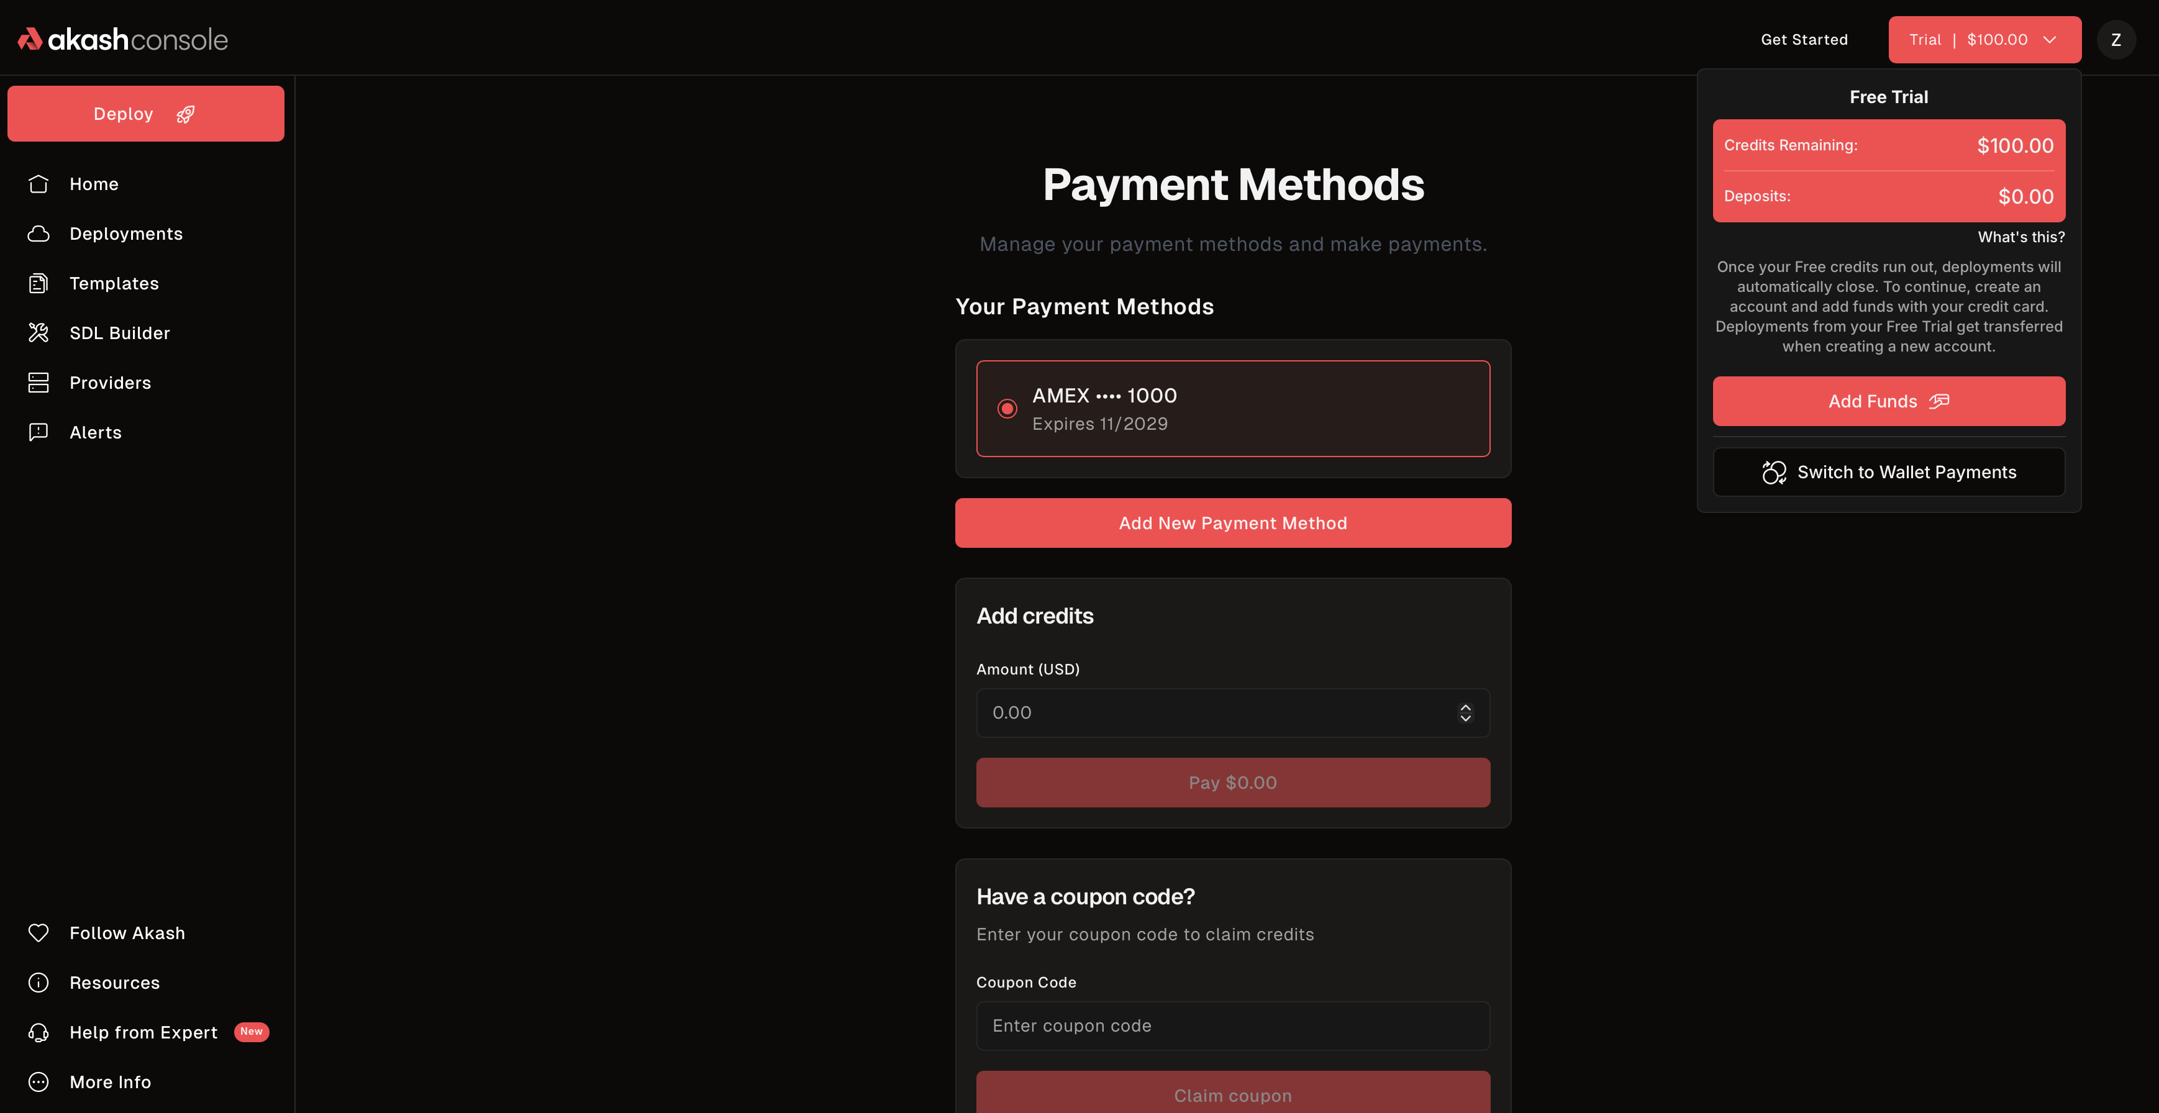2159x1113 pixels.
Task: Open the Help from Expert headset icon
Action: (x=39, y=1032)
